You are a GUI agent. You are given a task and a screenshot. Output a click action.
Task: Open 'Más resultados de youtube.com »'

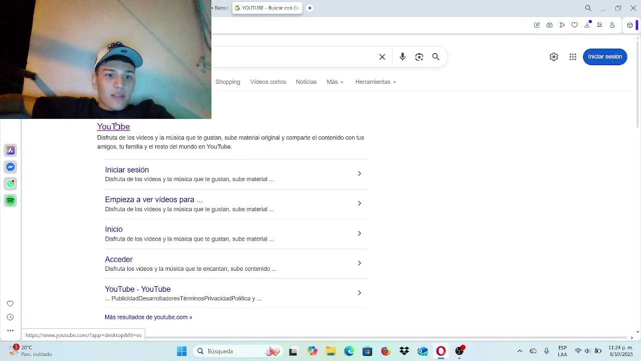(x=148, y=317)
